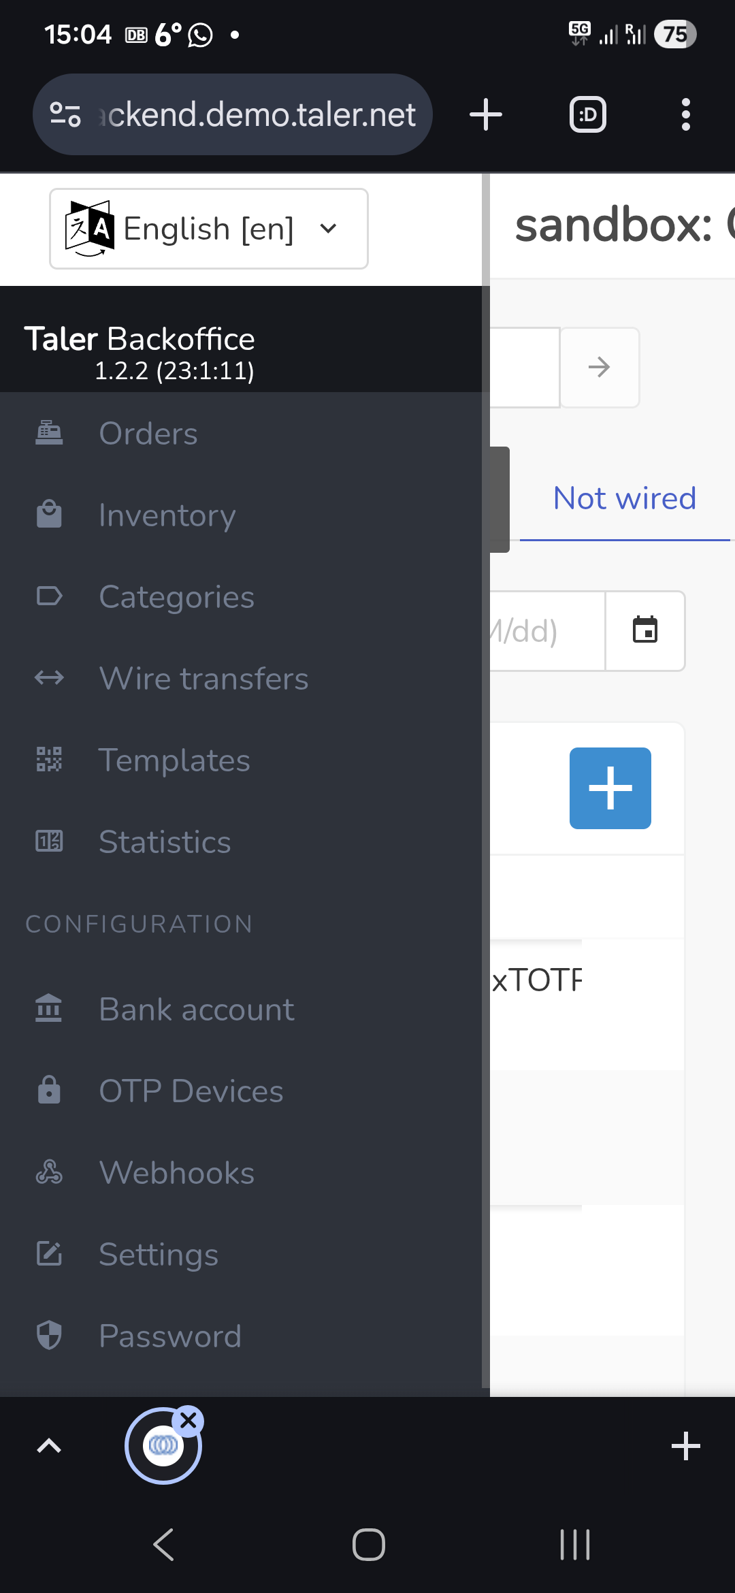Switch to the Not wired tab
Image resolution: width=735 pixels, height=1593 pixels.
pos(624,498)
